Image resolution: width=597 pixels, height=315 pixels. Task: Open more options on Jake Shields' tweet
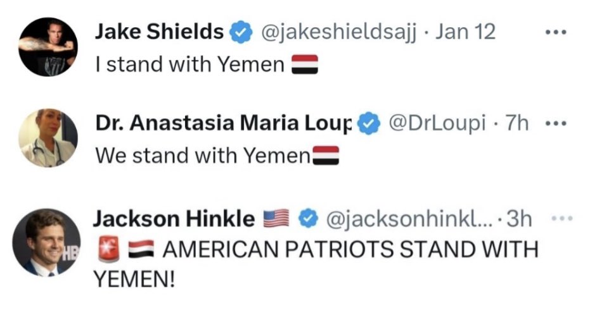(559, 31)
